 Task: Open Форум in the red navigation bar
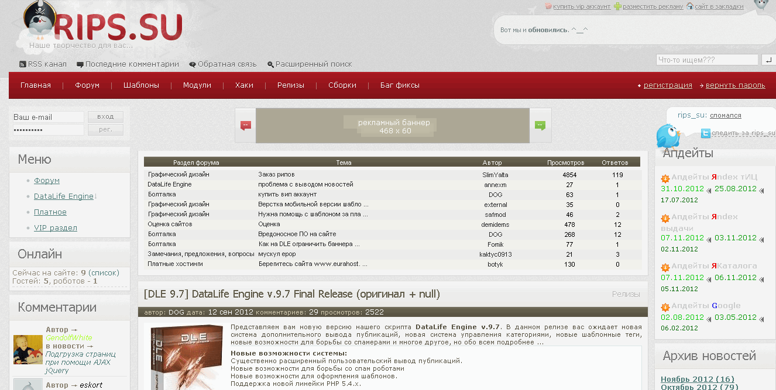87,85
